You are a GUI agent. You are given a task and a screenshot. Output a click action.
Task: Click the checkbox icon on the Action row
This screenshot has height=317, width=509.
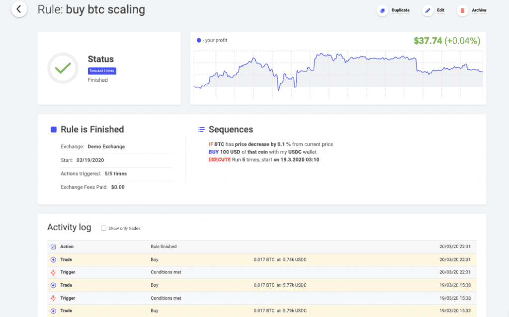tap(53, 246)
